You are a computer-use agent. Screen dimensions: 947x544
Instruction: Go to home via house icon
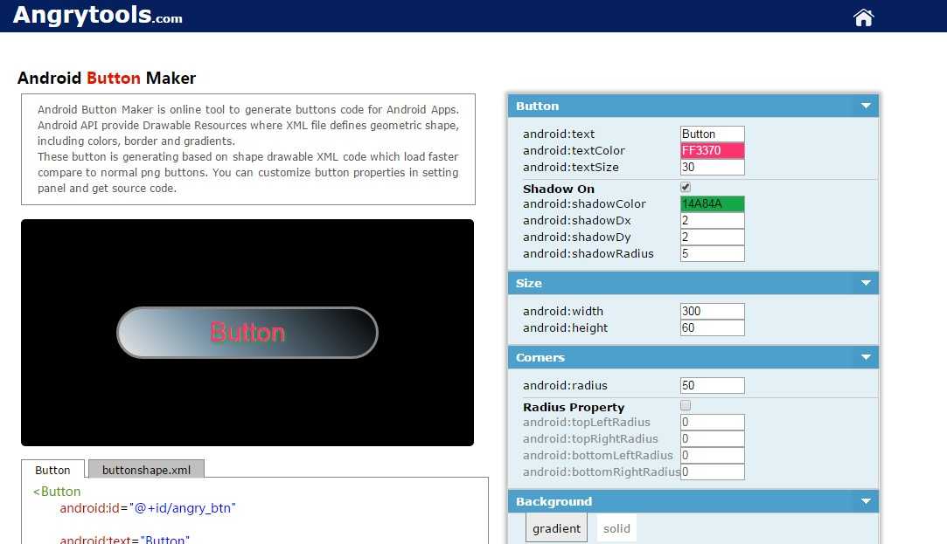point(863,17)
